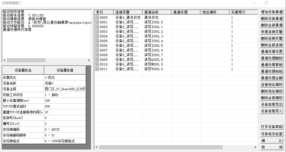
Task: Click 删除设备通道 button
Action: click(272, 18)
